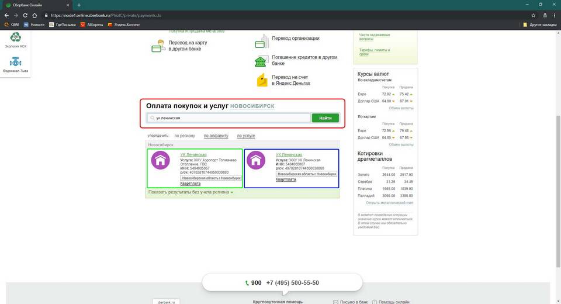Bookmark this page with the star icon

533,15
